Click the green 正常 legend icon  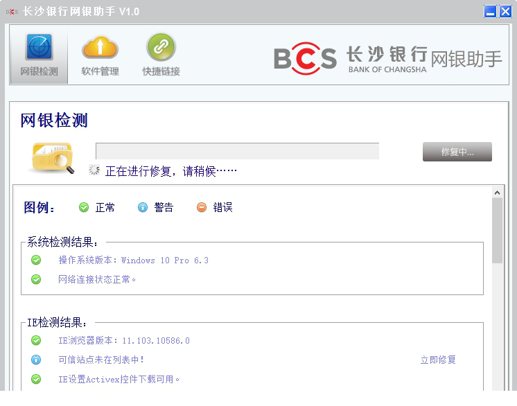click(84, 207)
